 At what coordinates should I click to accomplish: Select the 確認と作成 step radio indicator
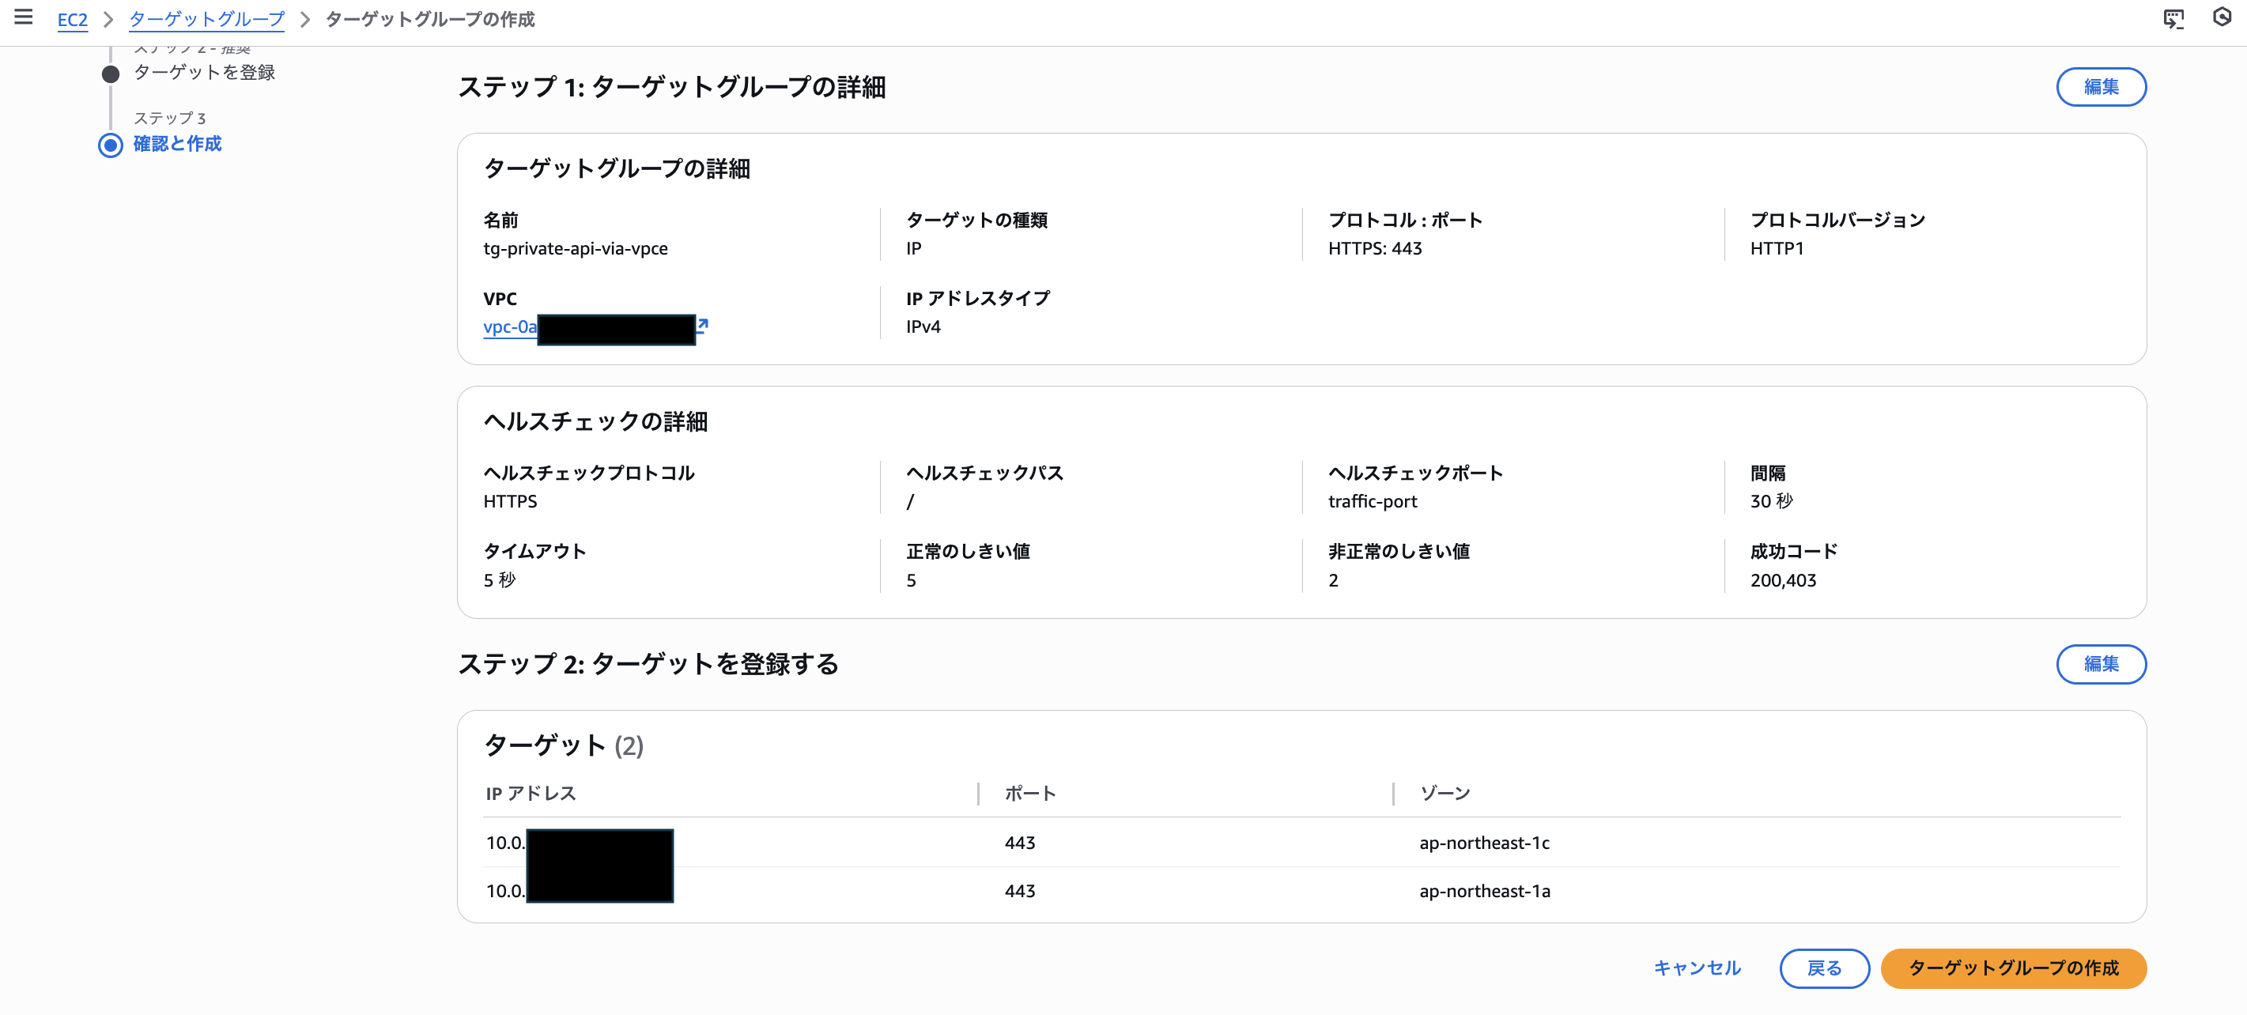coord(111,145)
